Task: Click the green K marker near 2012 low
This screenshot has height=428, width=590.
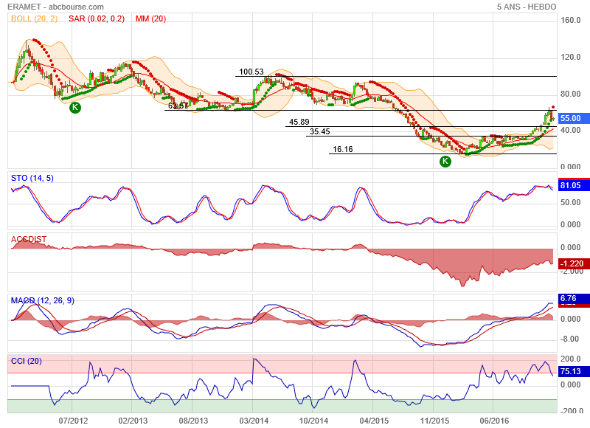Action: (x=75, y=108)
